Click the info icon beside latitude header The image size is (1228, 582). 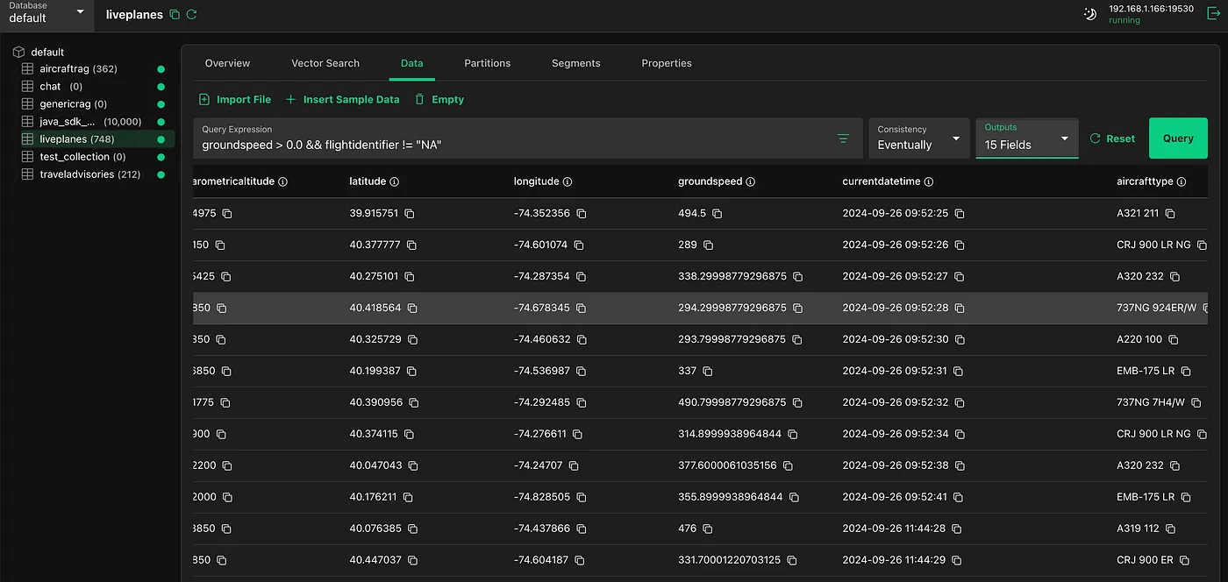pyautogui.click(x=395, y=182)
